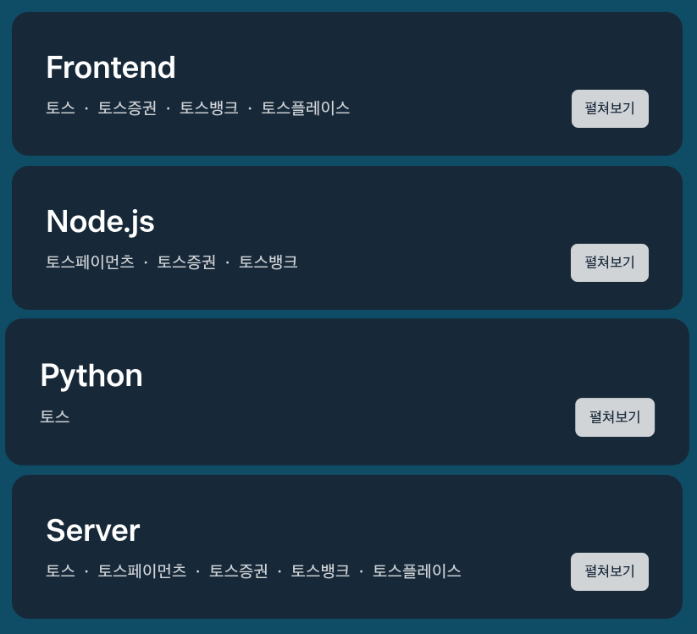Expand the Python card with 펼쳐보기
The width and height of the screenshot is (697, 634).
click(x=615, y=417)
